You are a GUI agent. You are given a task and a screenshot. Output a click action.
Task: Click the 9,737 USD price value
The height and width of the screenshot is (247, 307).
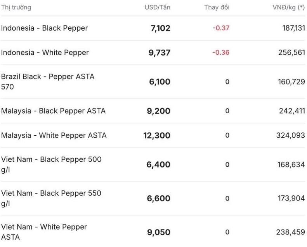coord(159,53)
